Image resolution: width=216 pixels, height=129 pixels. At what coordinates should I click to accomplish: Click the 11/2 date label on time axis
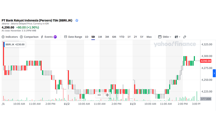click(66, 104)
